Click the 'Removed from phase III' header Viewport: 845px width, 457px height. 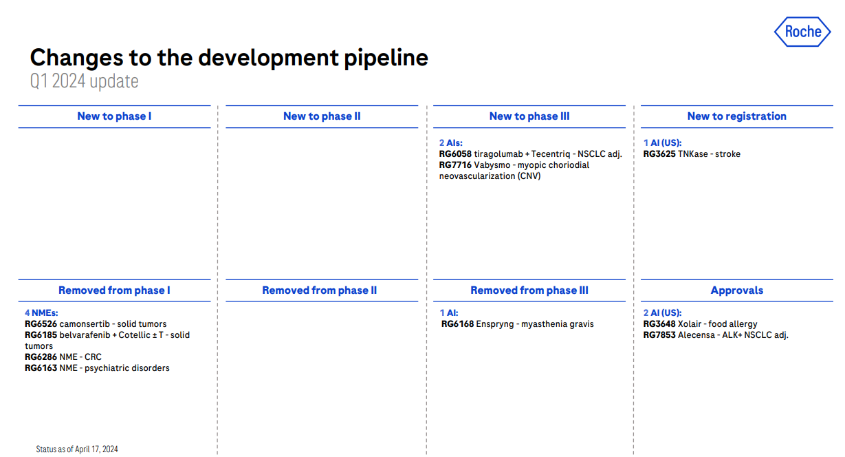click(x=529, y=290)
